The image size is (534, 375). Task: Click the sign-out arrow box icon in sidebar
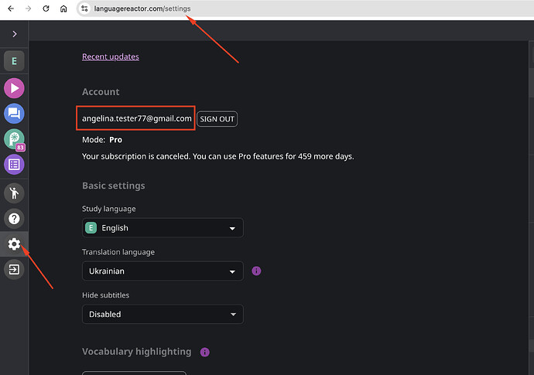tap(14, 270)
